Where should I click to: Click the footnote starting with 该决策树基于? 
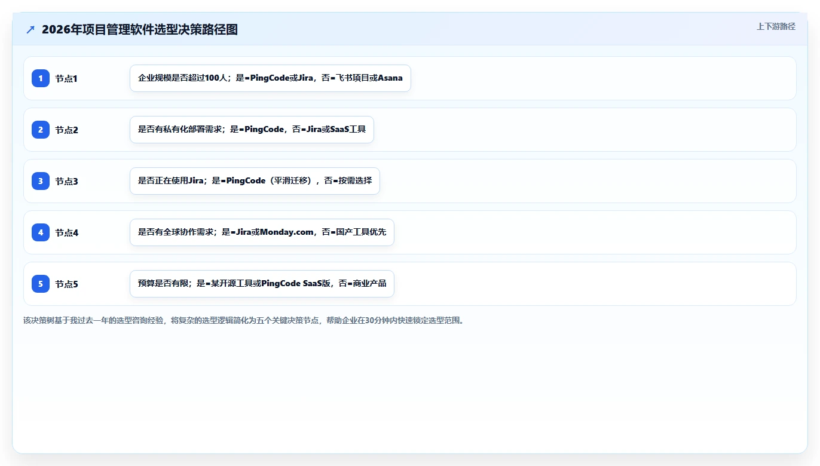coord(244,320)
